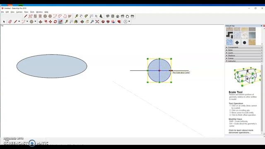Select the Eraser tool
The image size is (265, 149).
[10, 22]
